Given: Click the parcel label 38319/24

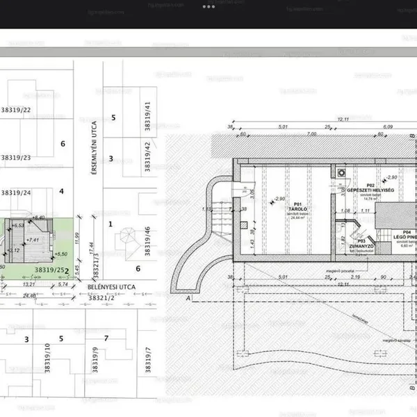Looking at the screenshot, I should click(x=16, y=193).
